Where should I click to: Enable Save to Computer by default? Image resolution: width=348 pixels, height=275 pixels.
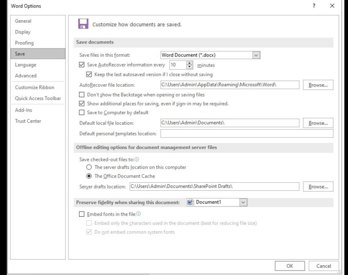tap(82, 112)
